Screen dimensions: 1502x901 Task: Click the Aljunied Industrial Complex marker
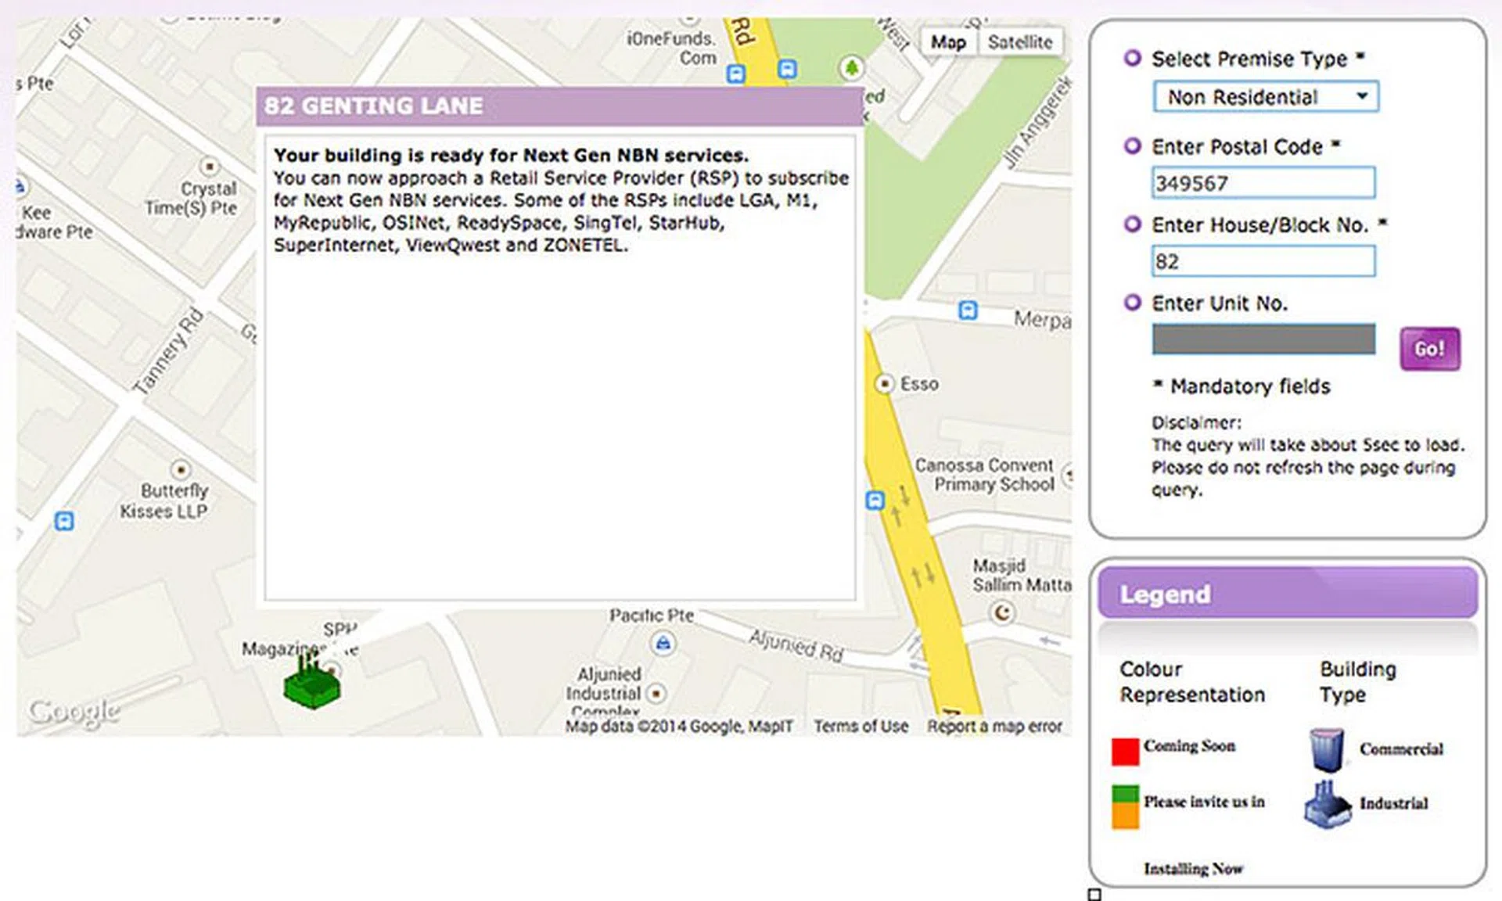pos(656,693)
